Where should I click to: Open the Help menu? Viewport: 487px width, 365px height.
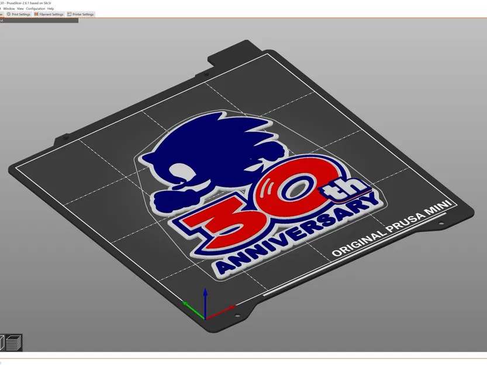tap(50, 9)
